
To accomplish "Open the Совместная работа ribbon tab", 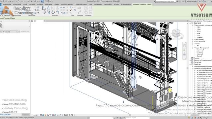I will pos(81,4).
